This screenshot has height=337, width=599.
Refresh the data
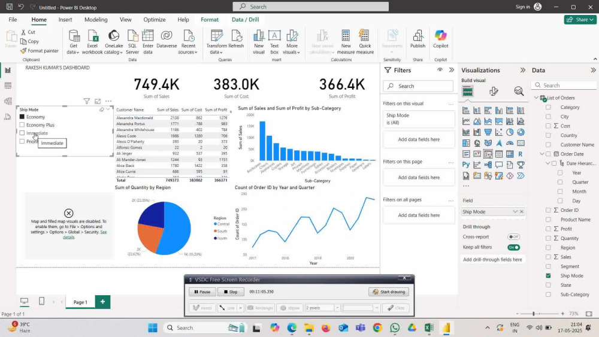click(236, 40)
